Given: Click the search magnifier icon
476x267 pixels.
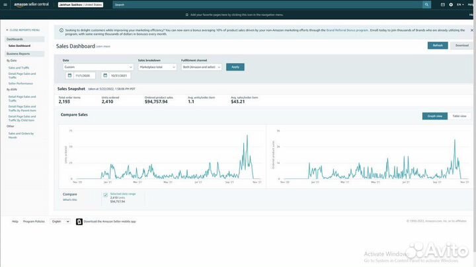Looking at the screenshot, I should (426, 5).
